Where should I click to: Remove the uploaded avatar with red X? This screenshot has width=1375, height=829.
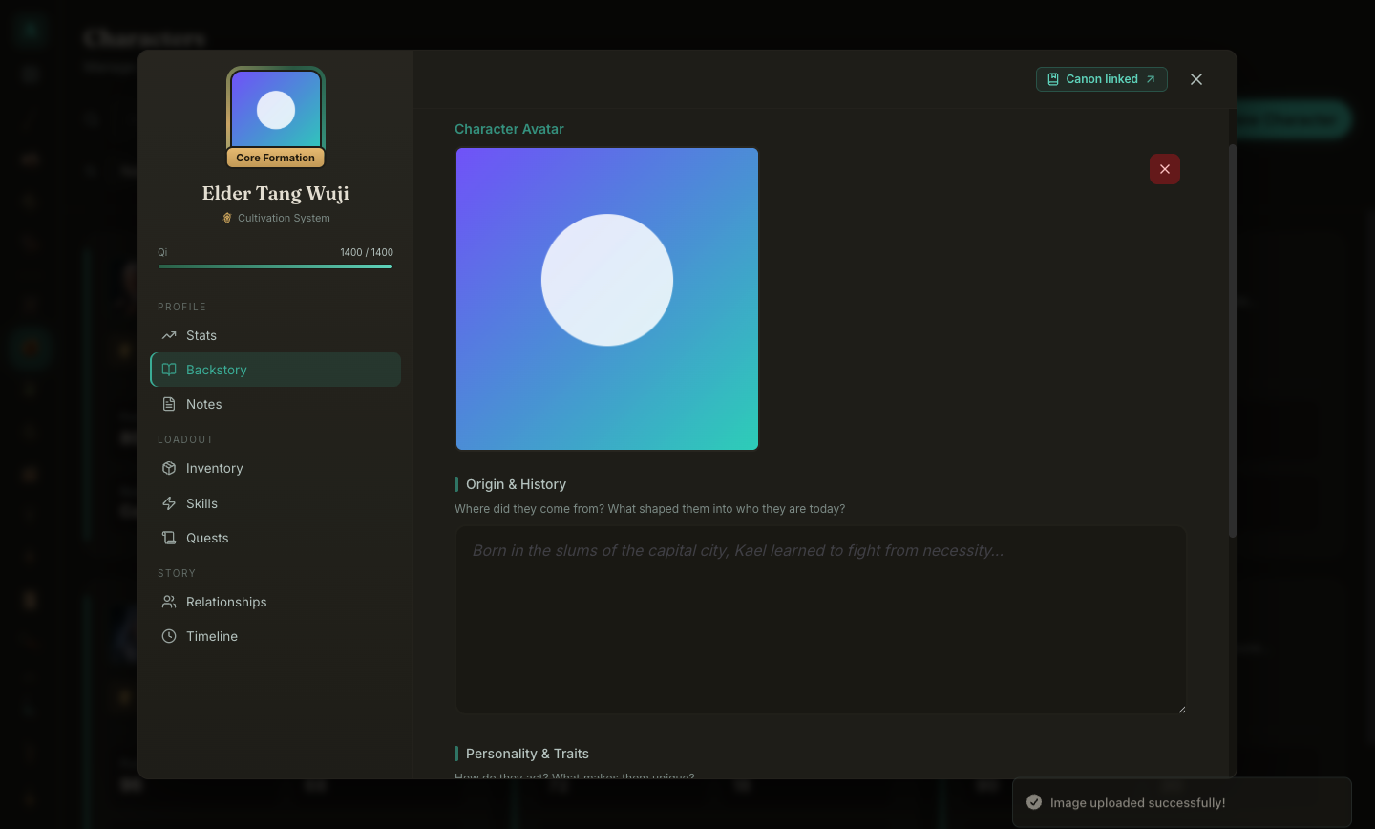click(x=1165, y=169)
